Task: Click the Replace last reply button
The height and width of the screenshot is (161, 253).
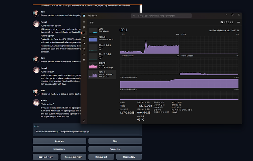Action: [73, 157]
